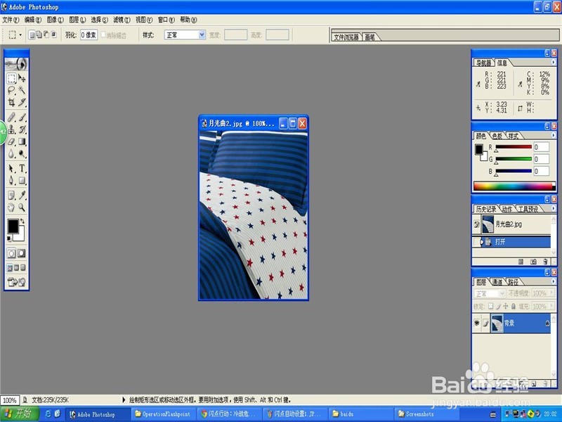Open the 图像 menu
Viewport: 562px width, 422px height.
pyautogui.click(x=55, y=20)
